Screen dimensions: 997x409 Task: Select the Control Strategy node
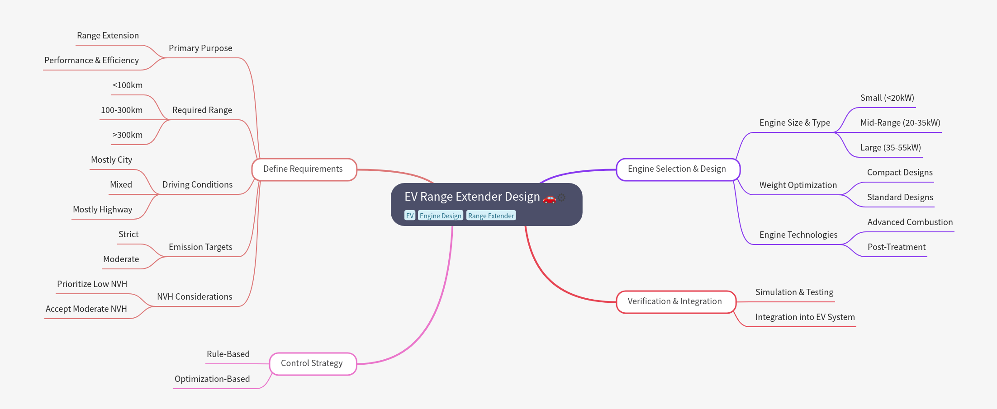(x=313, y=363)
